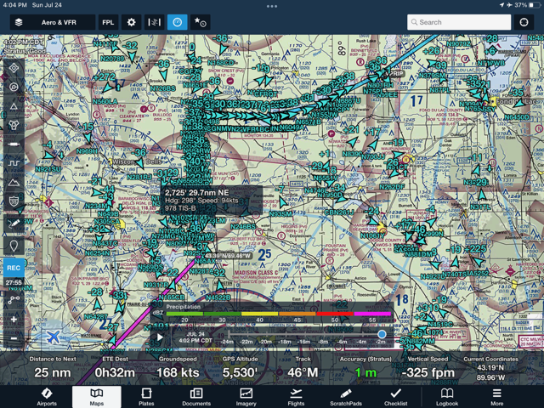Toggle the REC track log recording
The width and height of the screenshot is (544, 408).
coord(14,268)
